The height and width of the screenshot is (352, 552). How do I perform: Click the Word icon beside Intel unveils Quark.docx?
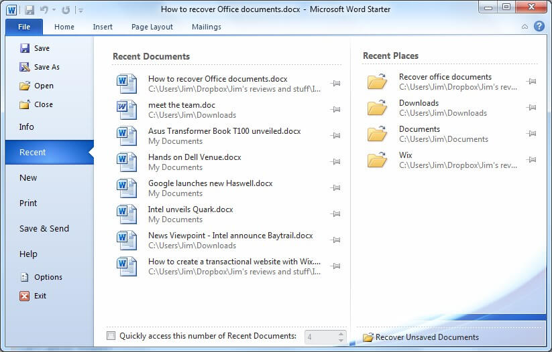(x=127, y=214)
